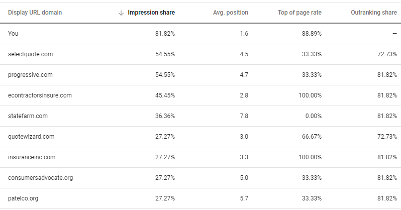Click the Outranking share column header
The image size is (401, 210).
click(x=374, y=13)
